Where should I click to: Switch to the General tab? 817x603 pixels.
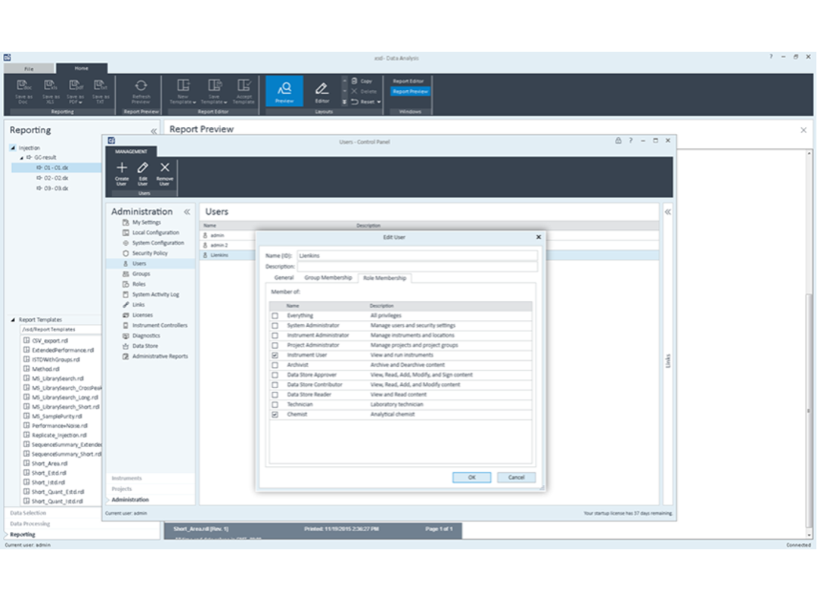284,278
